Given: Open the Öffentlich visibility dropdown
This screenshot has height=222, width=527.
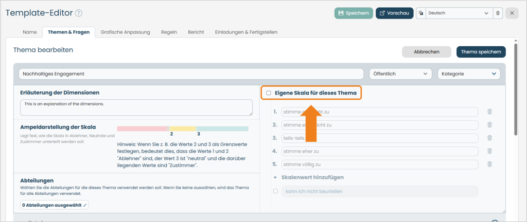Looking at the screenshot, I should click(400, 74).
